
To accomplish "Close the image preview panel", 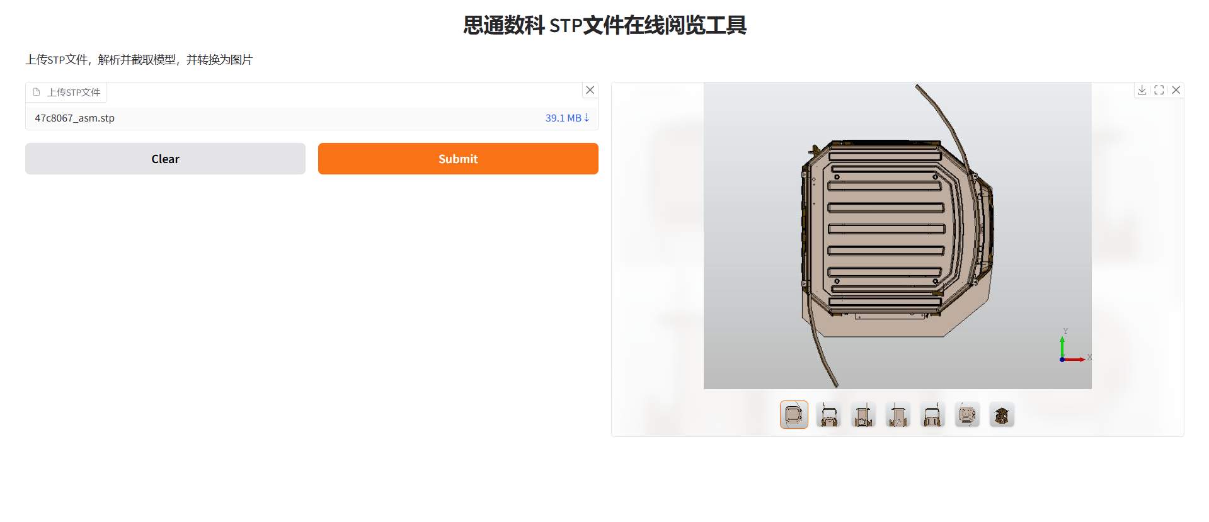I will (x=1176, y=90).
